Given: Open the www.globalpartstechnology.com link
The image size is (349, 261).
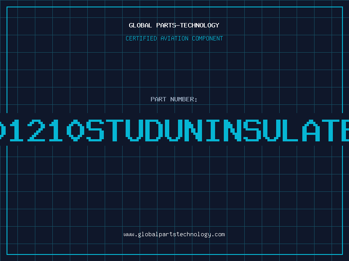Looking at the screenshot, I should [174, 234].
